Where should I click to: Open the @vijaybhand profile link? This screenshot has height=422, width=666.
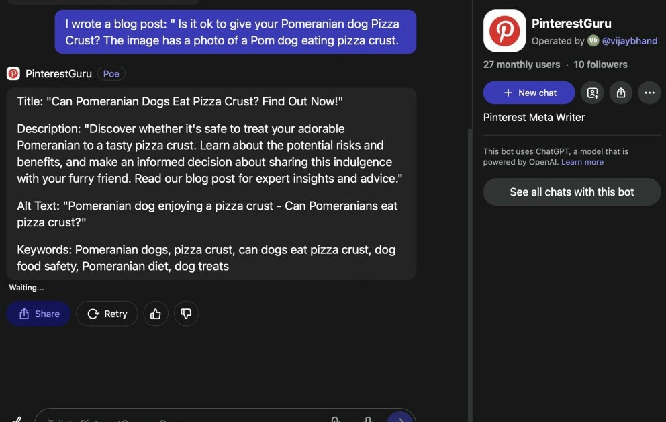[x=629, y=41]
